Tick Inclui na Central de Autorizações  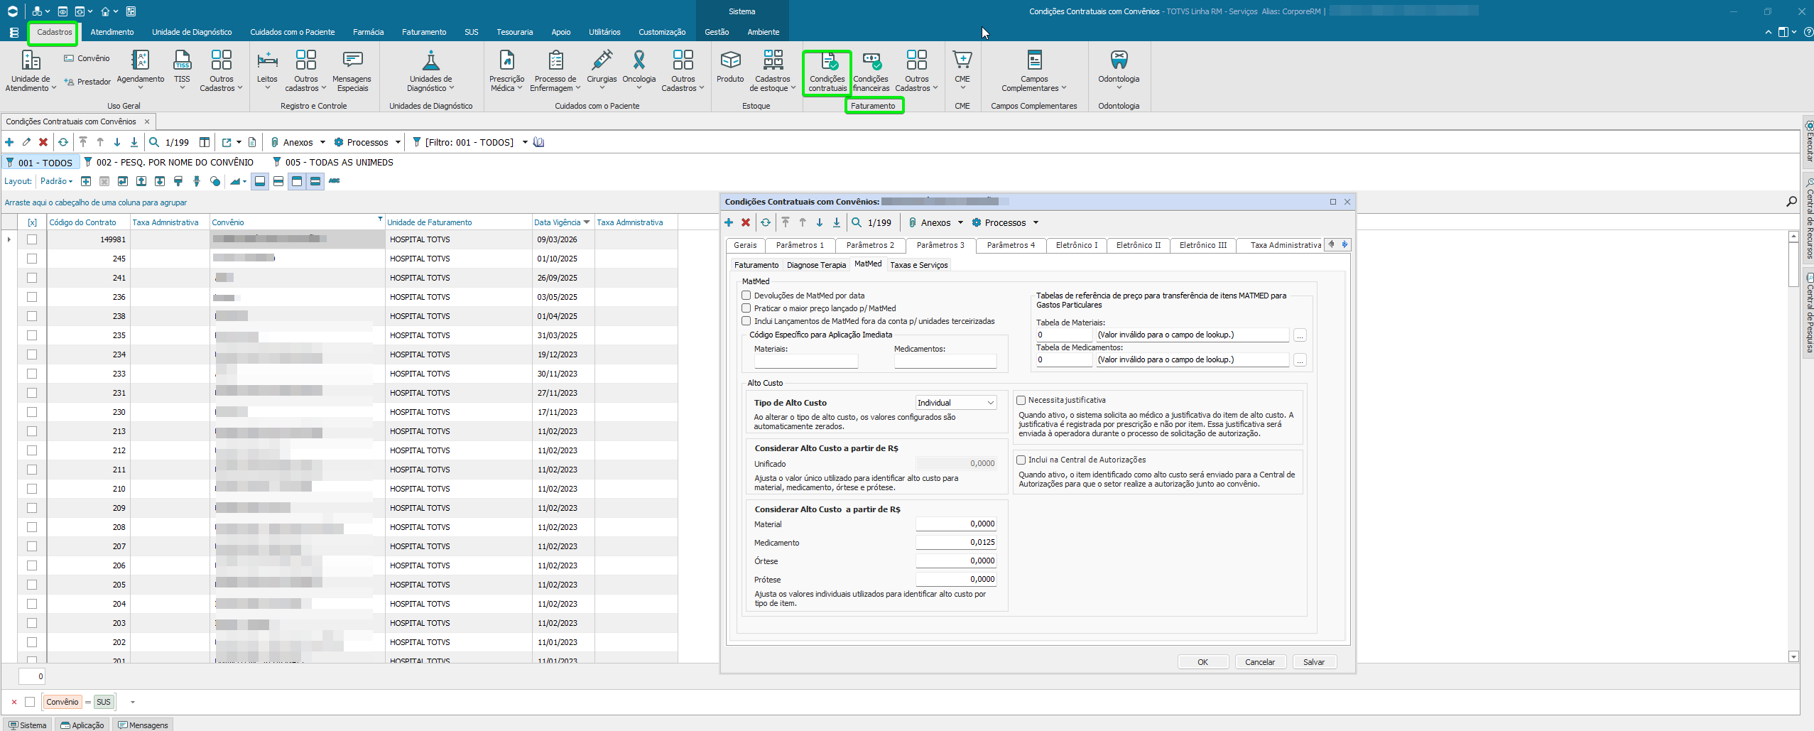[x=1021, y=460]
